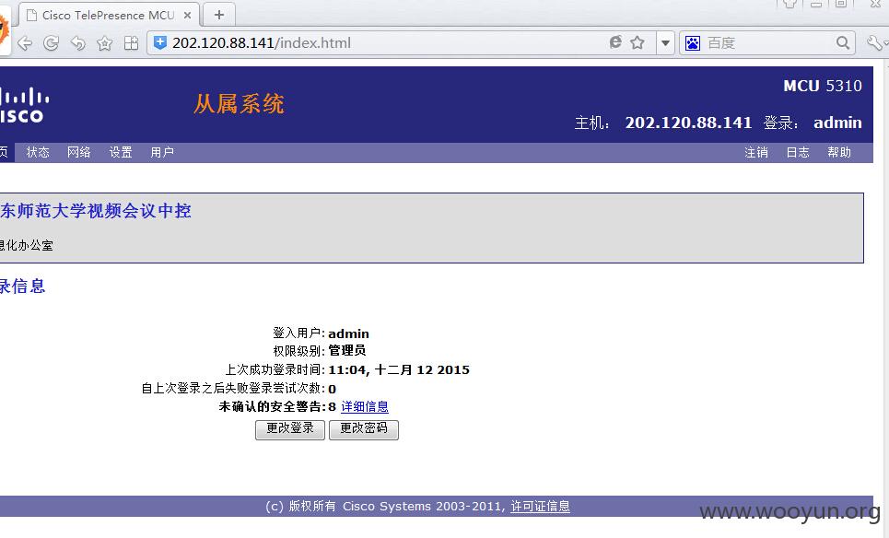Open the 日志 log page
The image size is (889, 538).
point(798,153)
